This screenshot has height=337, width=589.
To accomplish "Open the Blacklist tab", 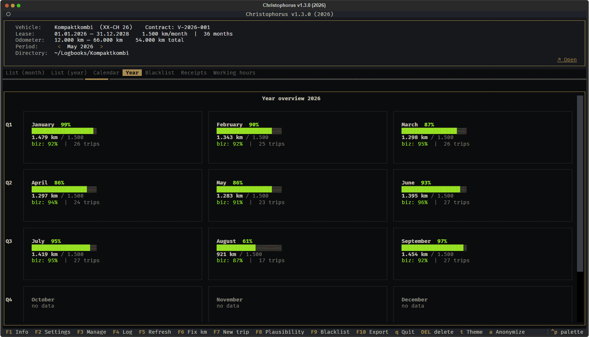I will tap(160, 73).
